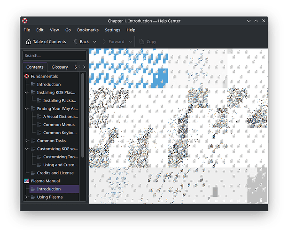288x235 pixels.
Task: Select the Using Plasma entry
Action: point(50,197)
